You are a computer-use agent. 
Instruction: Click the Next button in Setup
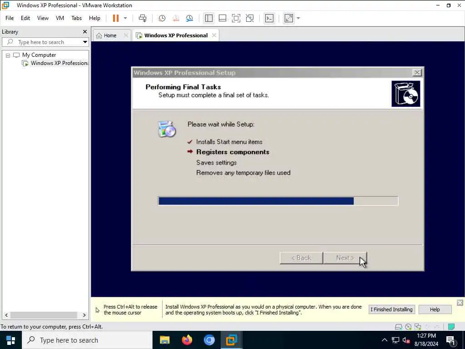[x=345, y=258]
